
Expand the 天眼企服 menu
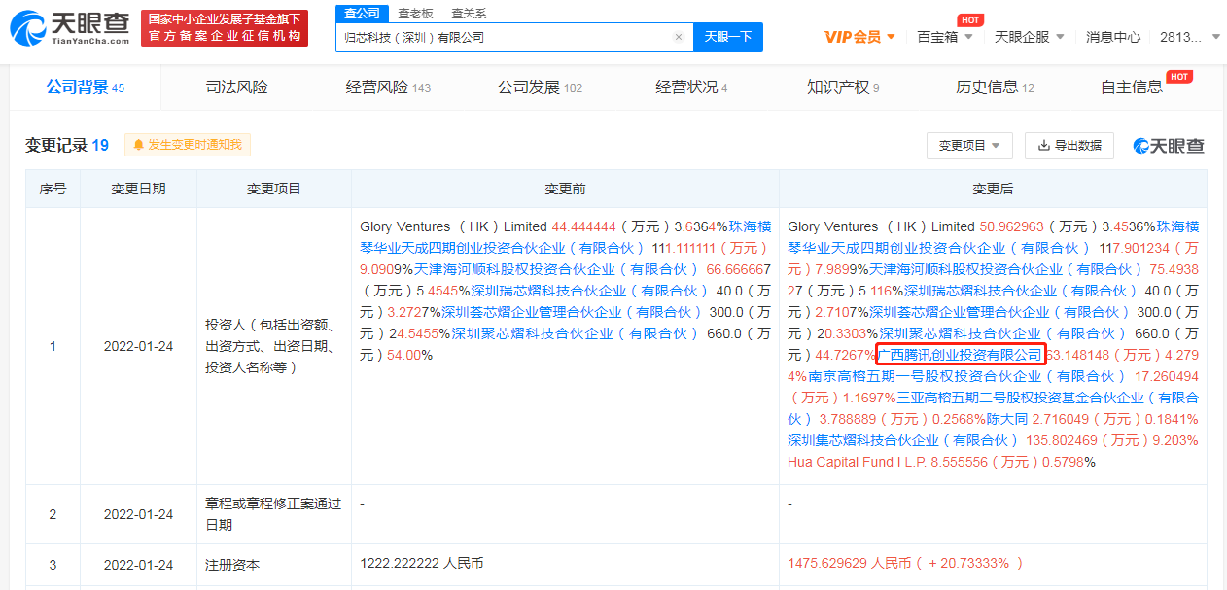[x=1029, y=37]
